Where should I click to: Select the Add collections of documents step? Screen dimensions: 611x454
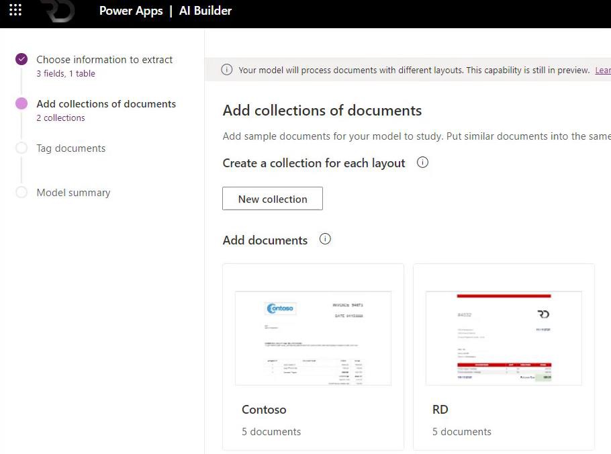(106, 104)
